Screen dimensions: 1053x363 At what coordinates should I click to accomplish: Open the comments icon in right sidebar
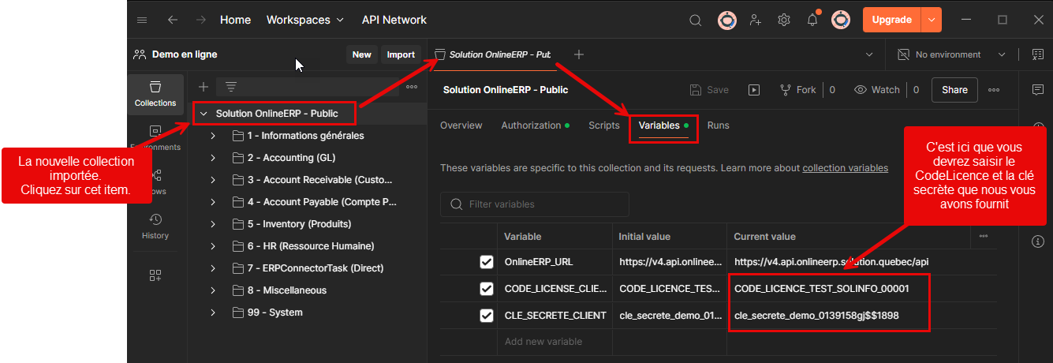click(1038, 89)
